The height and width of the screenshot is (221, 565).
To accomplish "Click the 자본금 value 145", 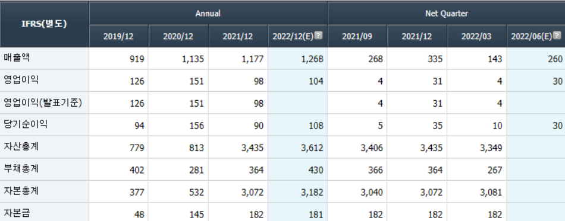I will [197, 215].
